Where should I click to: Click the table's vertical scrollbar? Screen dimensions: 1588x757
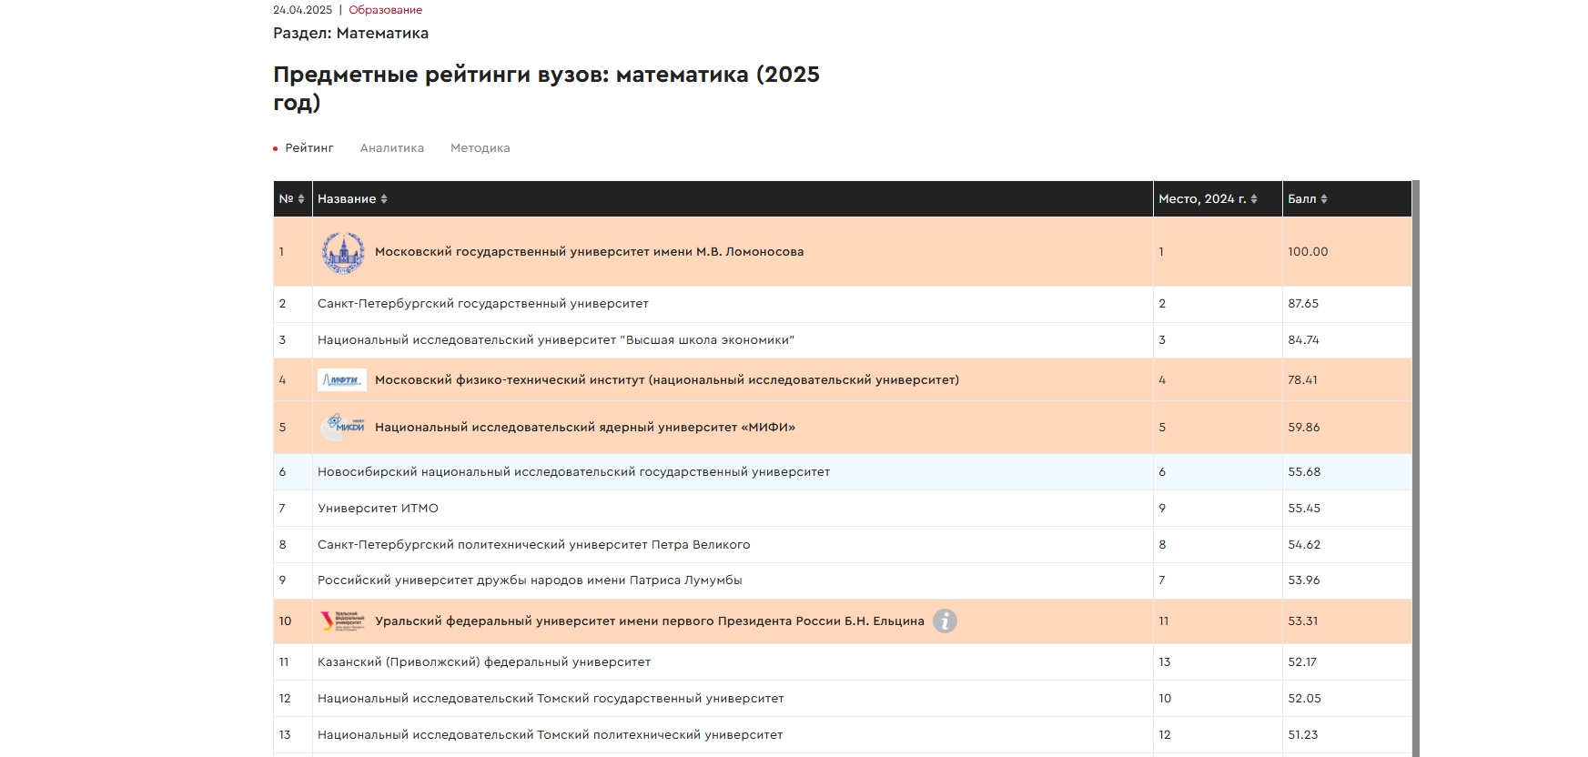pos(1416,469)
